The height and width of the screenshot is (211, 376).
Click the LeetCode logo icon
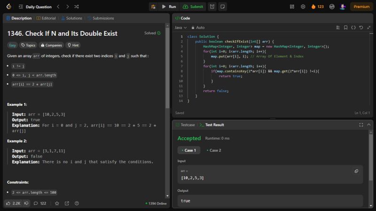pyautogui.click(x=9, y=7)
